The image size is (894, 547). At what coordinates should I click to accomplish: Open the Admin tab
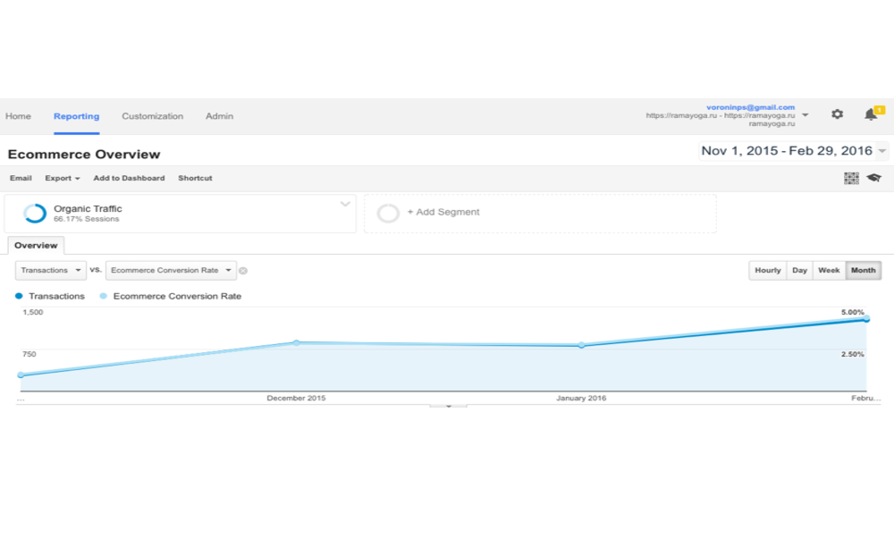click(219, 116)
